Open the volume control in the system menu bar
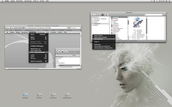This screenshot has height=107, width=172. 166,1
